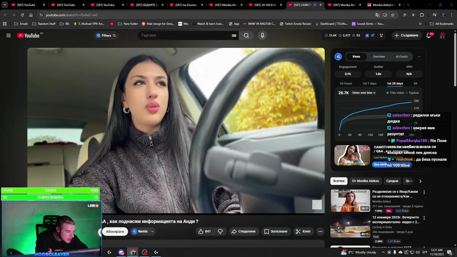Go to YouTube home via logo
The image size is (457, 257).
tap(29, 35)
